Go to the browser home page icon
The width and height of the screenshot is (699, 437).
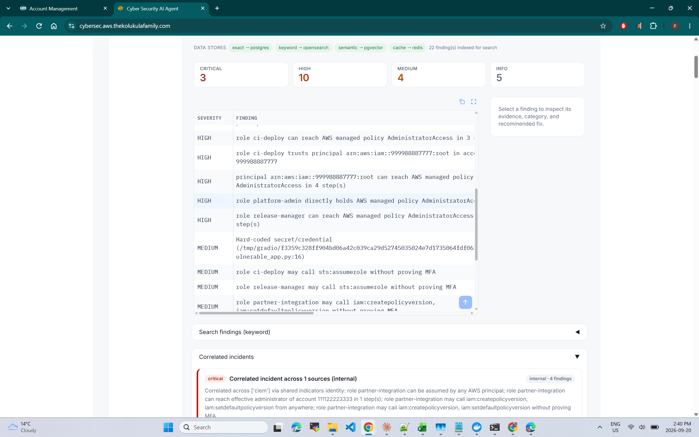(54, 26)
